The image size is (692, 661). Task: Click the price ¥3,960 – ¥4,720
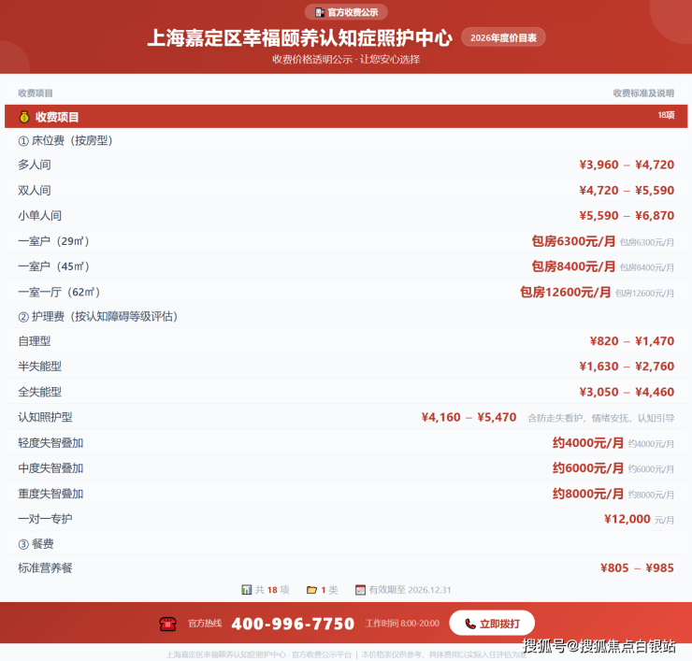(627, 165)
